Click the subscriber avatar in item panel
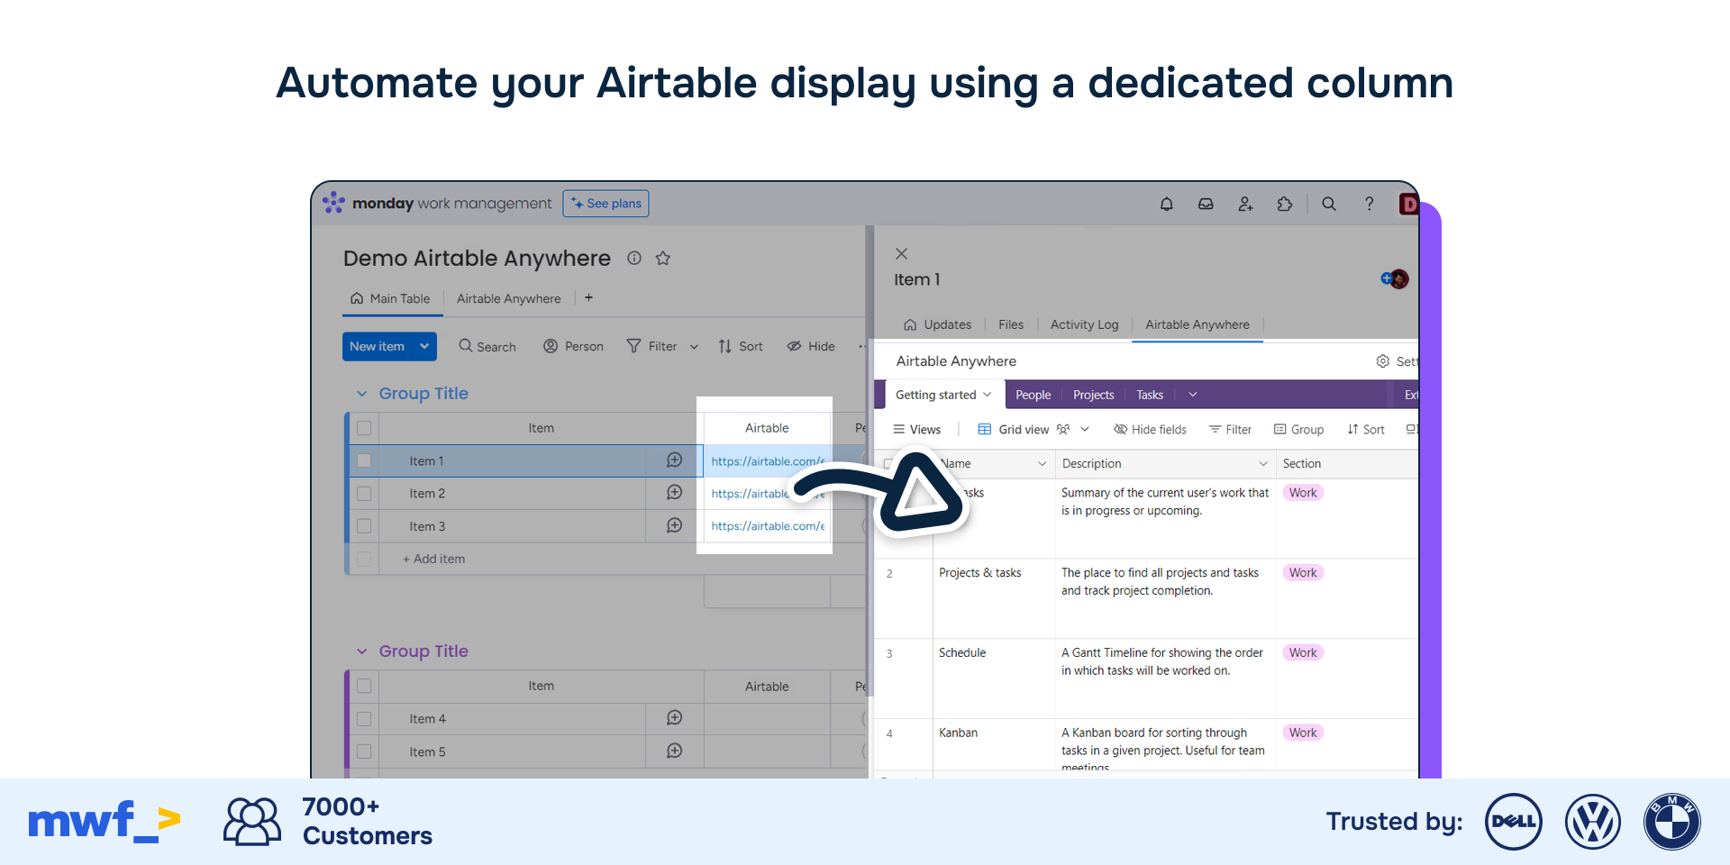 click(x=1398, y=279)
